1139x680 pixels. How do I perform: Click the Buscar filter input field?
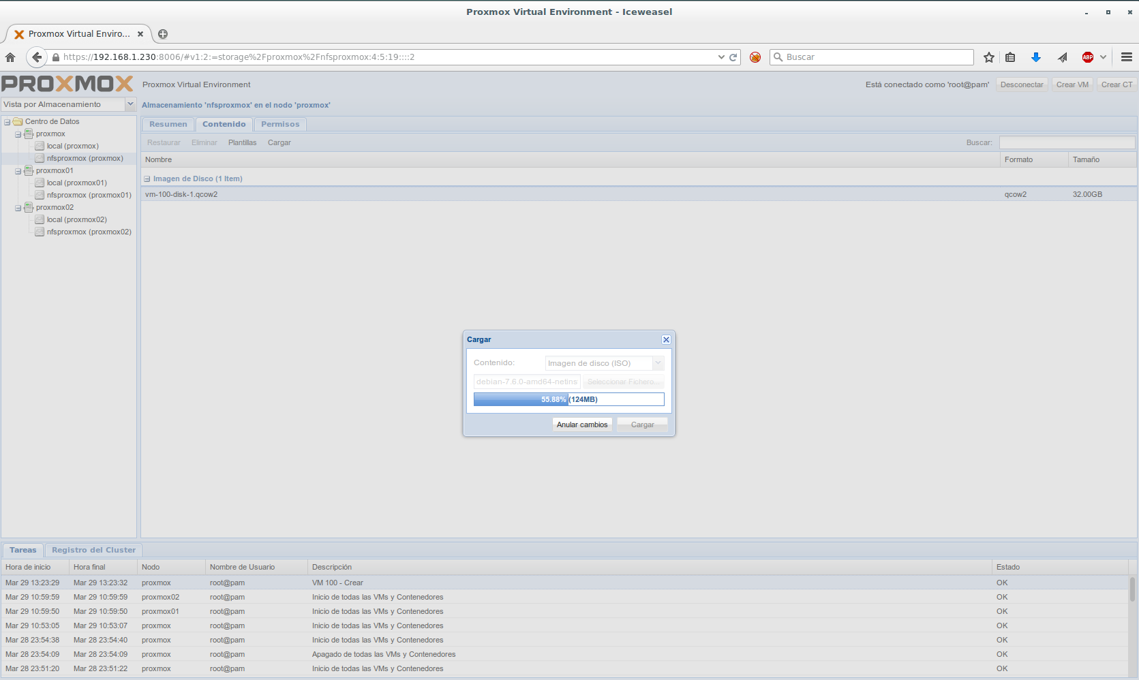(x=1066, y=142)
